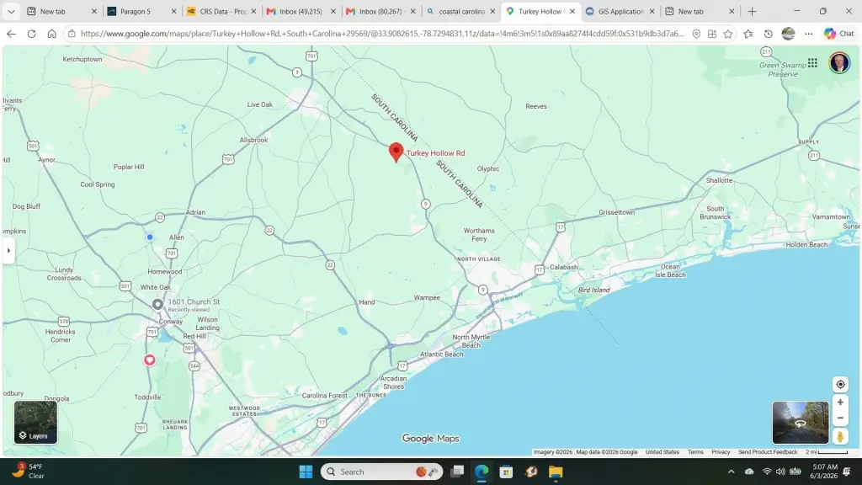Open the Street View thumbnail preview
Screen dimensions: 862x485
(801, 423)
